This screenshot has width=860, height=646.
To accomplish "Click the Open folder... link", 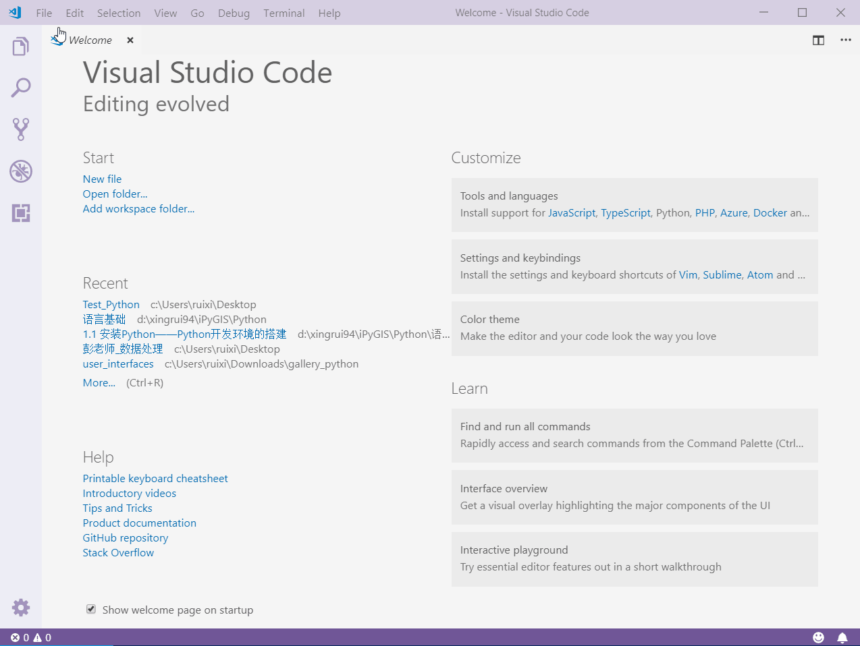I will [x=115, y=194].
